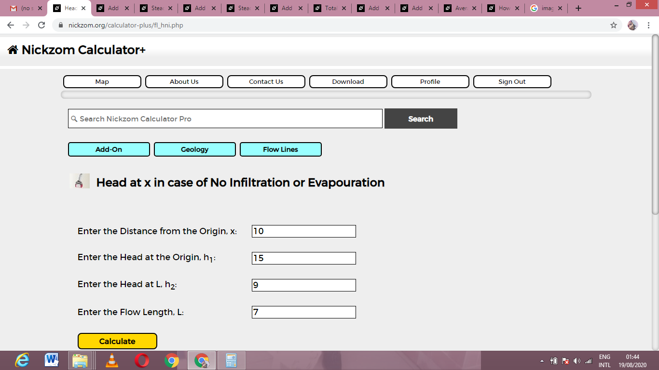The height and width of the screenshot is (370, 659).
Task: Click the Nickzom Calculator+ title link
Action: tap(83, 50)
